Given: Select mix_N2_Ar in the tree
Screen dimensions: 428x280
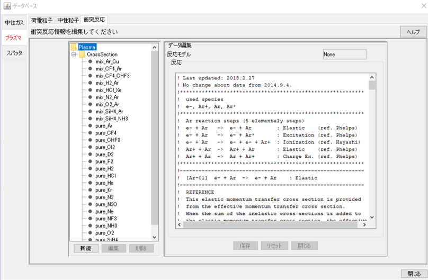Looking at the screenshot, I should tap(107, 97).
